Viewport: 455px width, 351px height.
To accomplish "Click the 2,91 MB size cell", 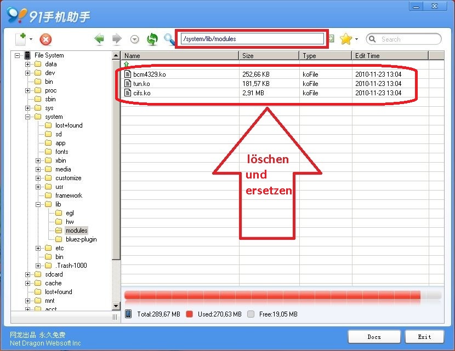I will (x=253, y=93).
